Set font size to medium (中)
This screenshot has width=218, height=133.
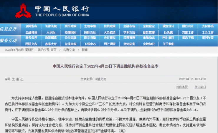18,79
